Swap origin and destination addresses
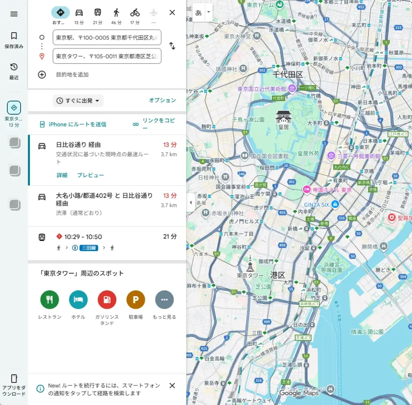Image resolution: width=412 pixels, height=405 pixels. tap(172, 46)
